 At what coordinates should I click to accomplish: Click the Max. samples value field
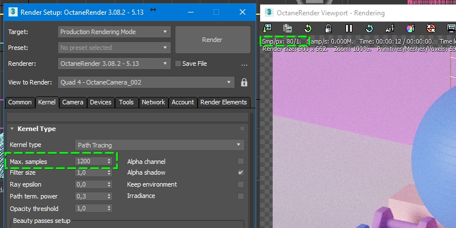tap(91, 161)
